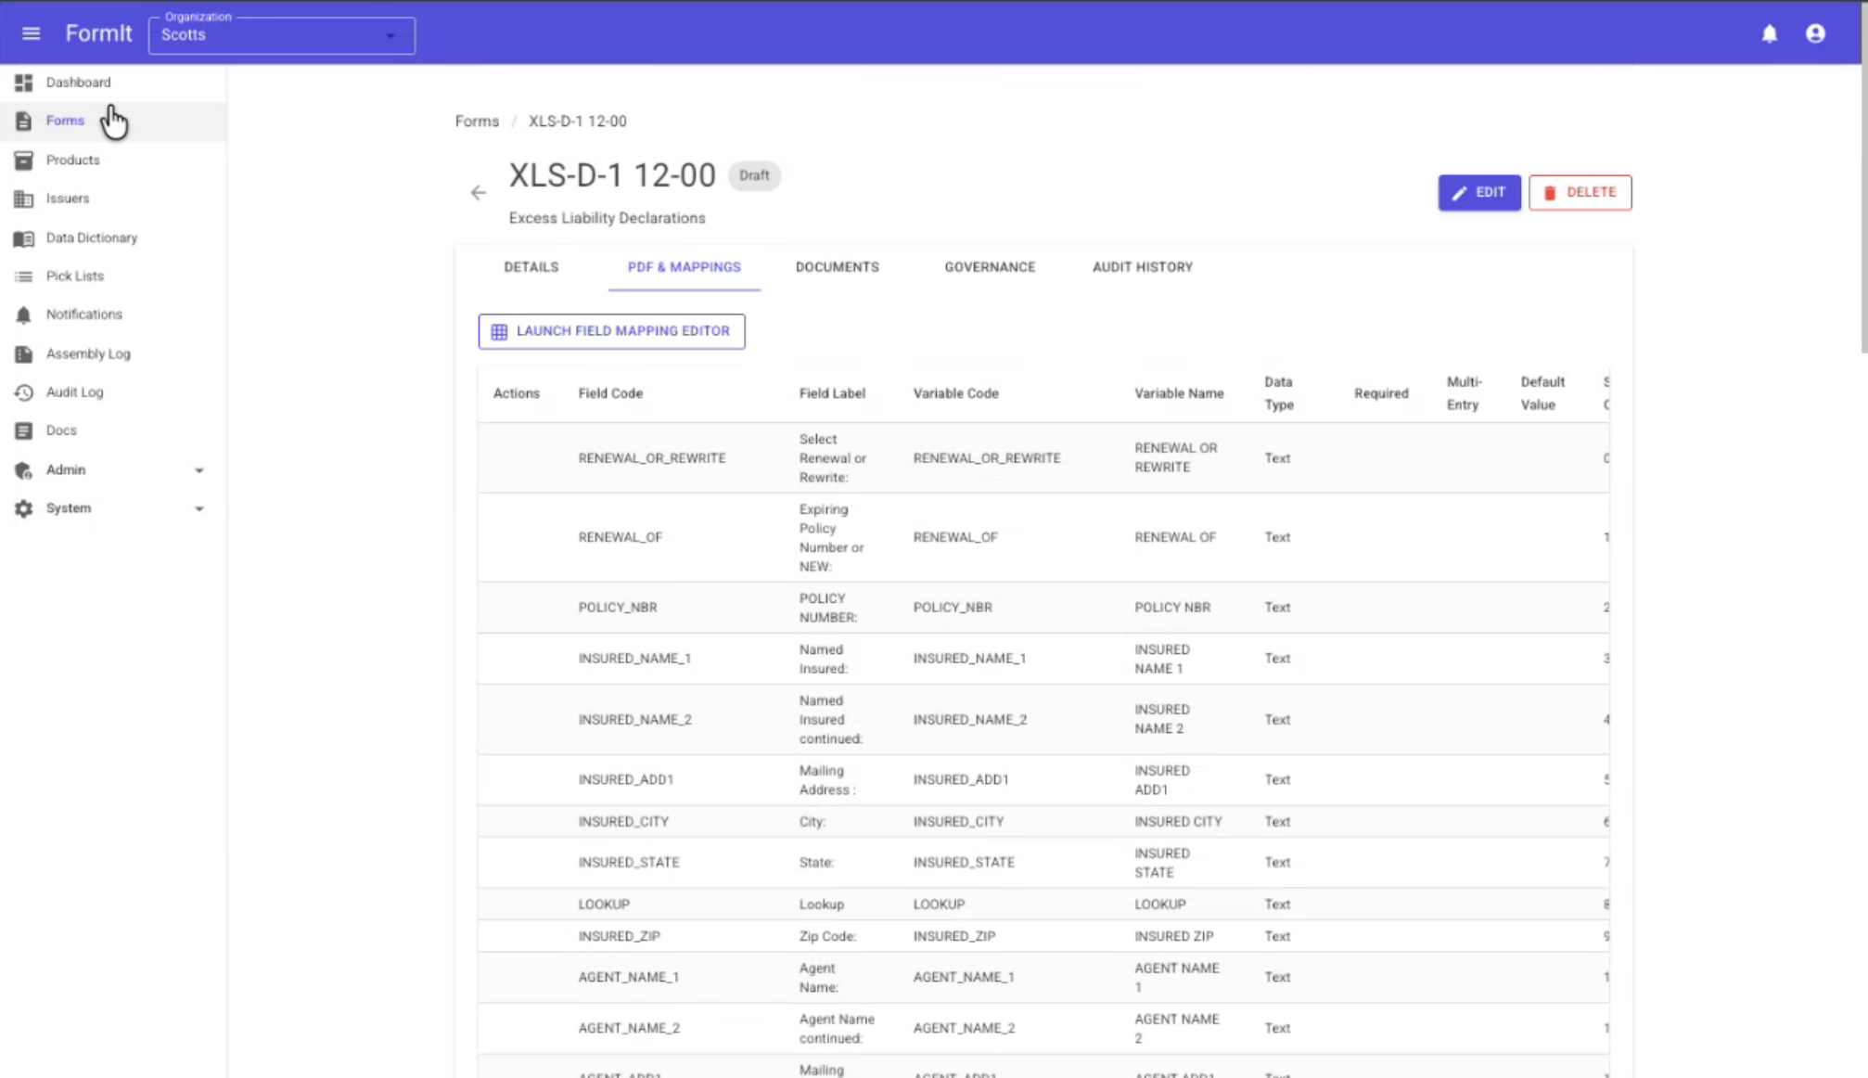Click the Field Code column header
This screenshot has height=1078, width=1868.
[610, 393]
